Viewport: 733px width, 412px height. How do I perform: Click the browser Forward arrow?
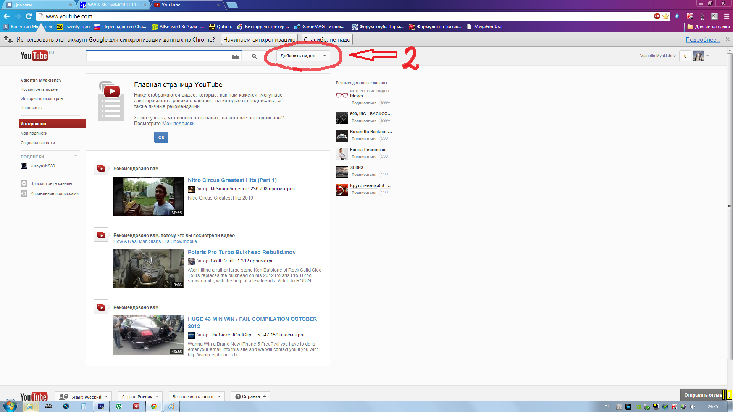click(18, 16)
